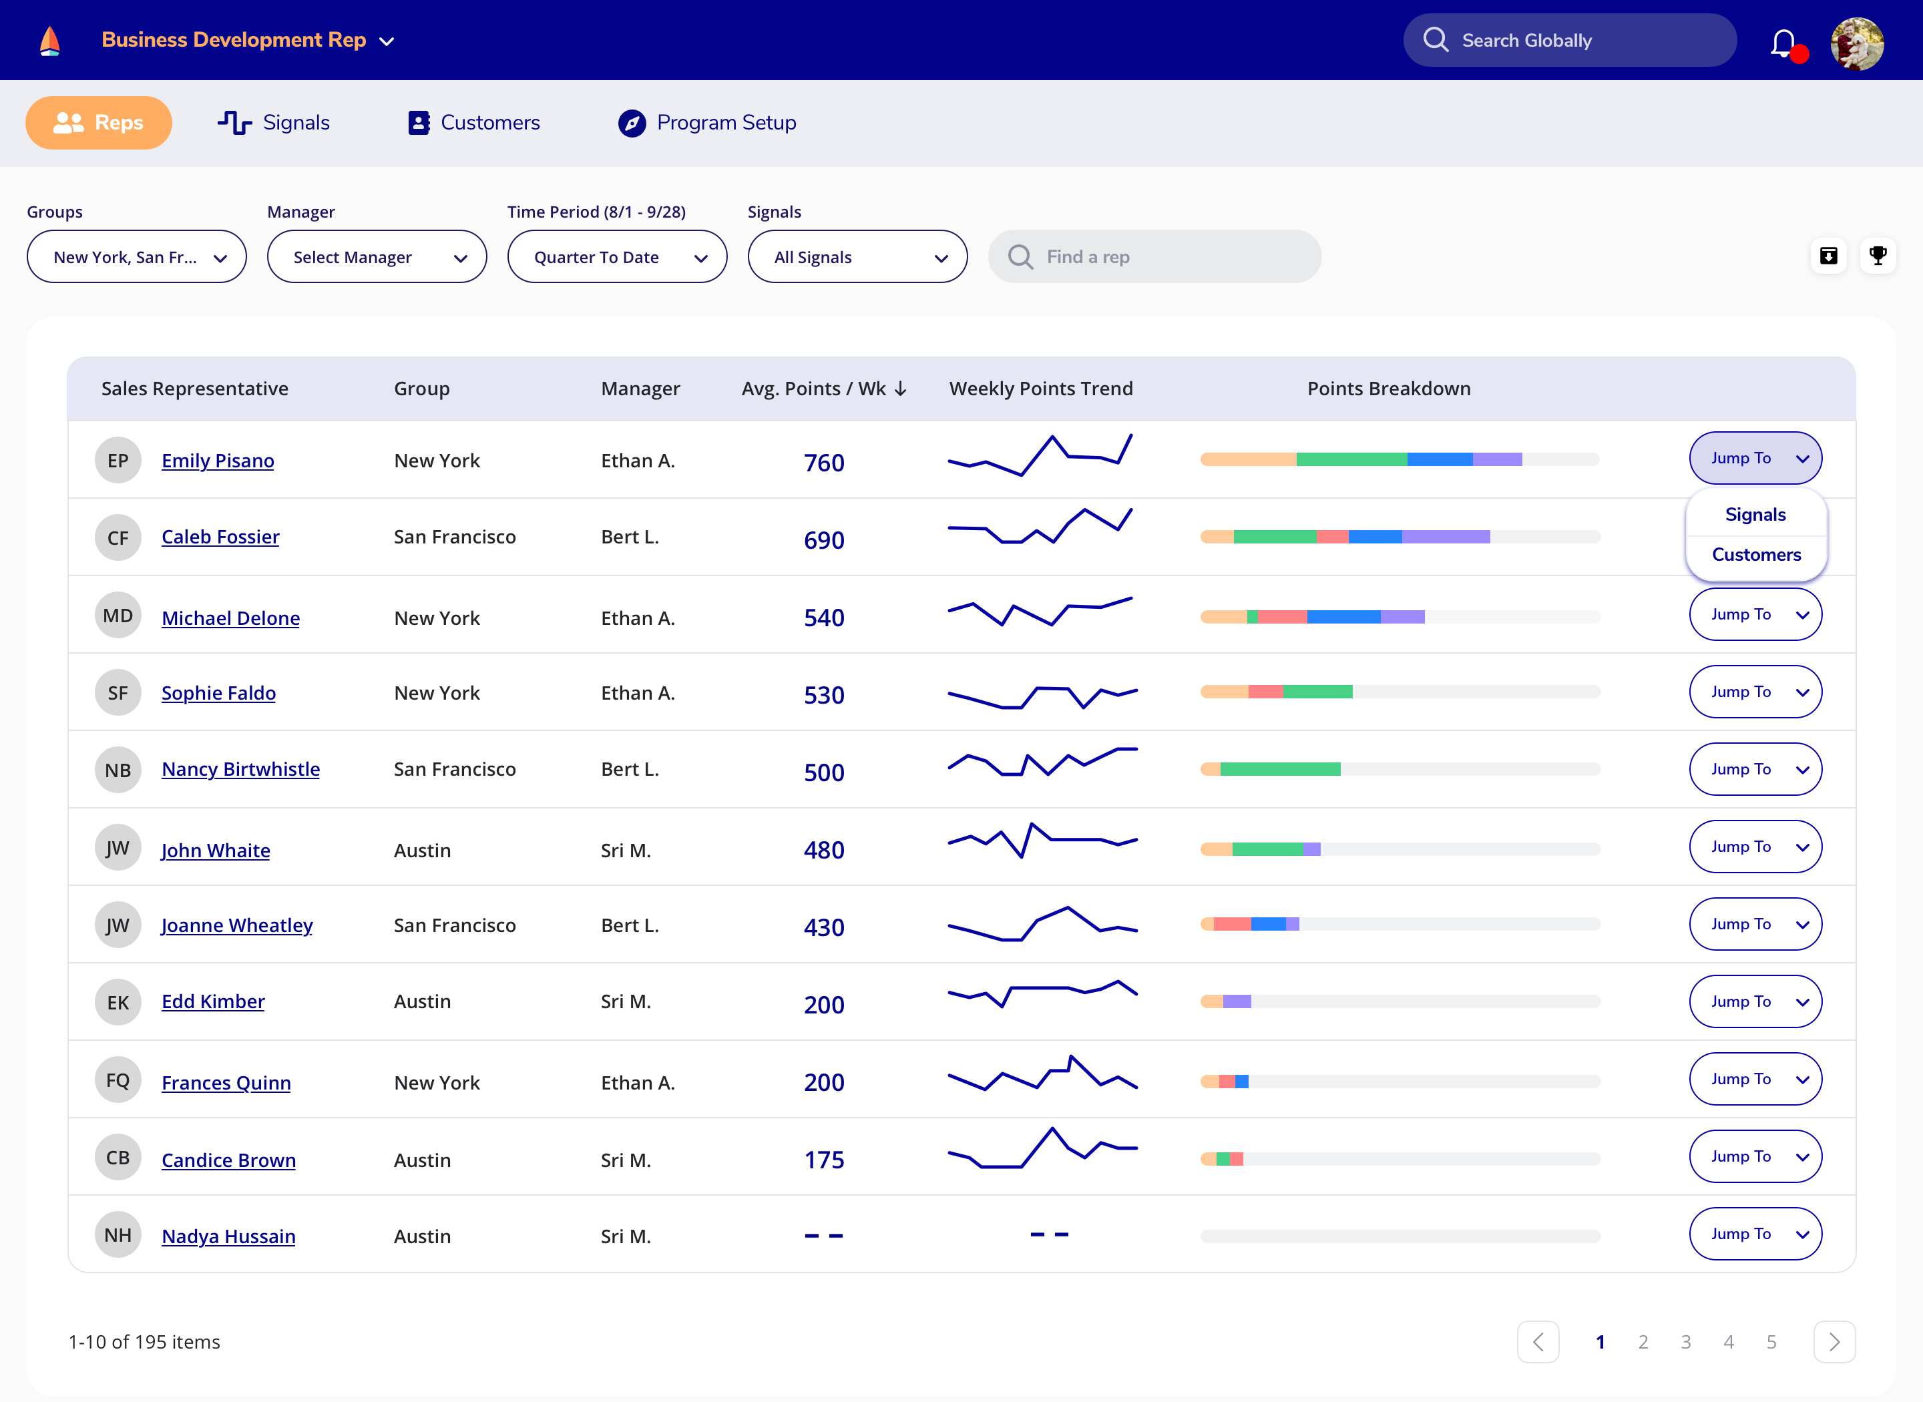
Task: Click the notification bell icon
Action: [1783, 41]
